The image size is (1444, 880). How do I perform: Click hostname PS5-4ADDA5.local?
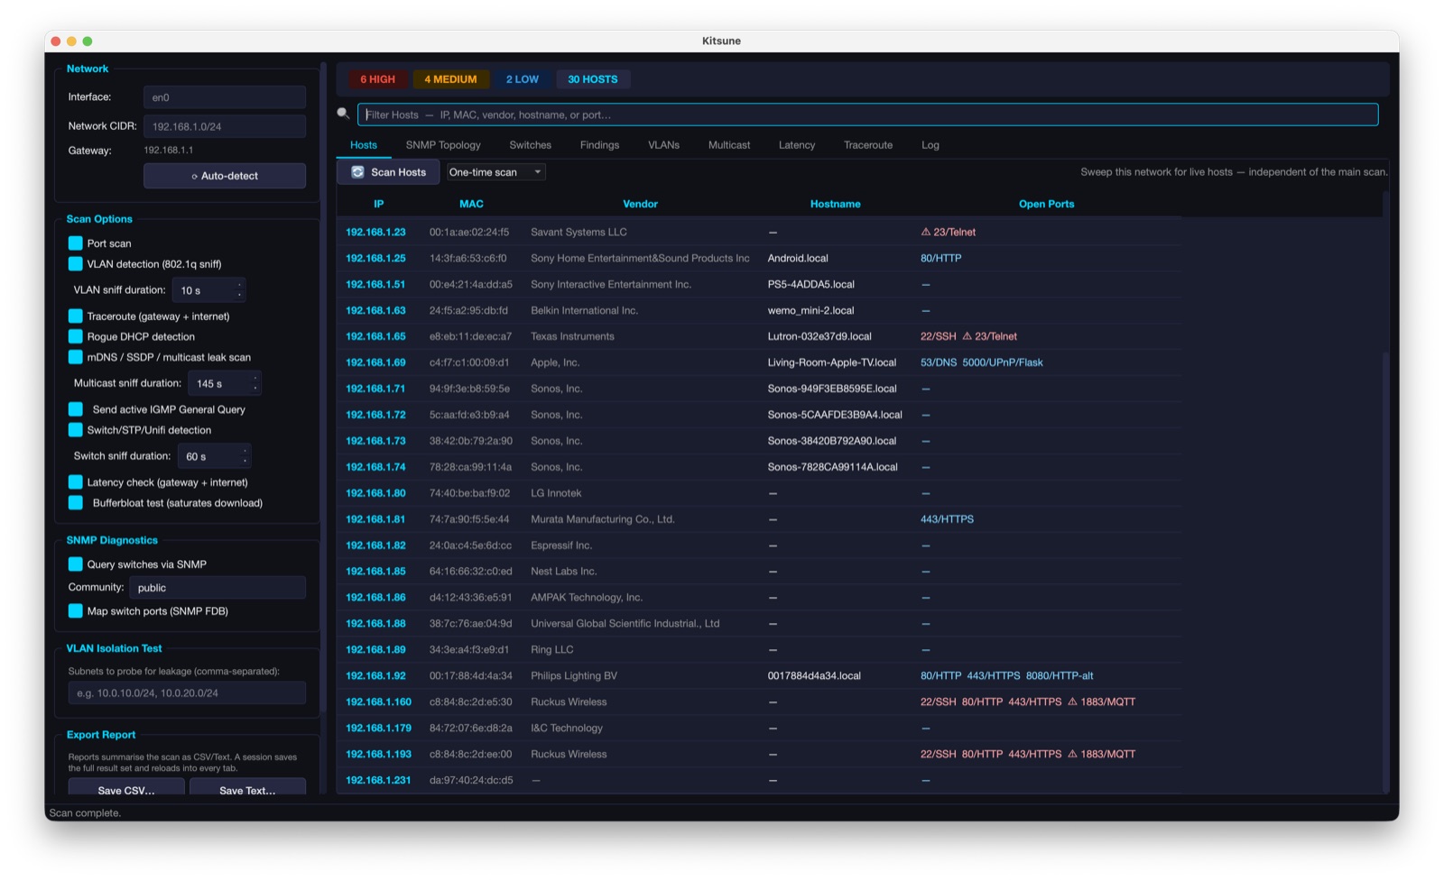(x=810, y=284)
